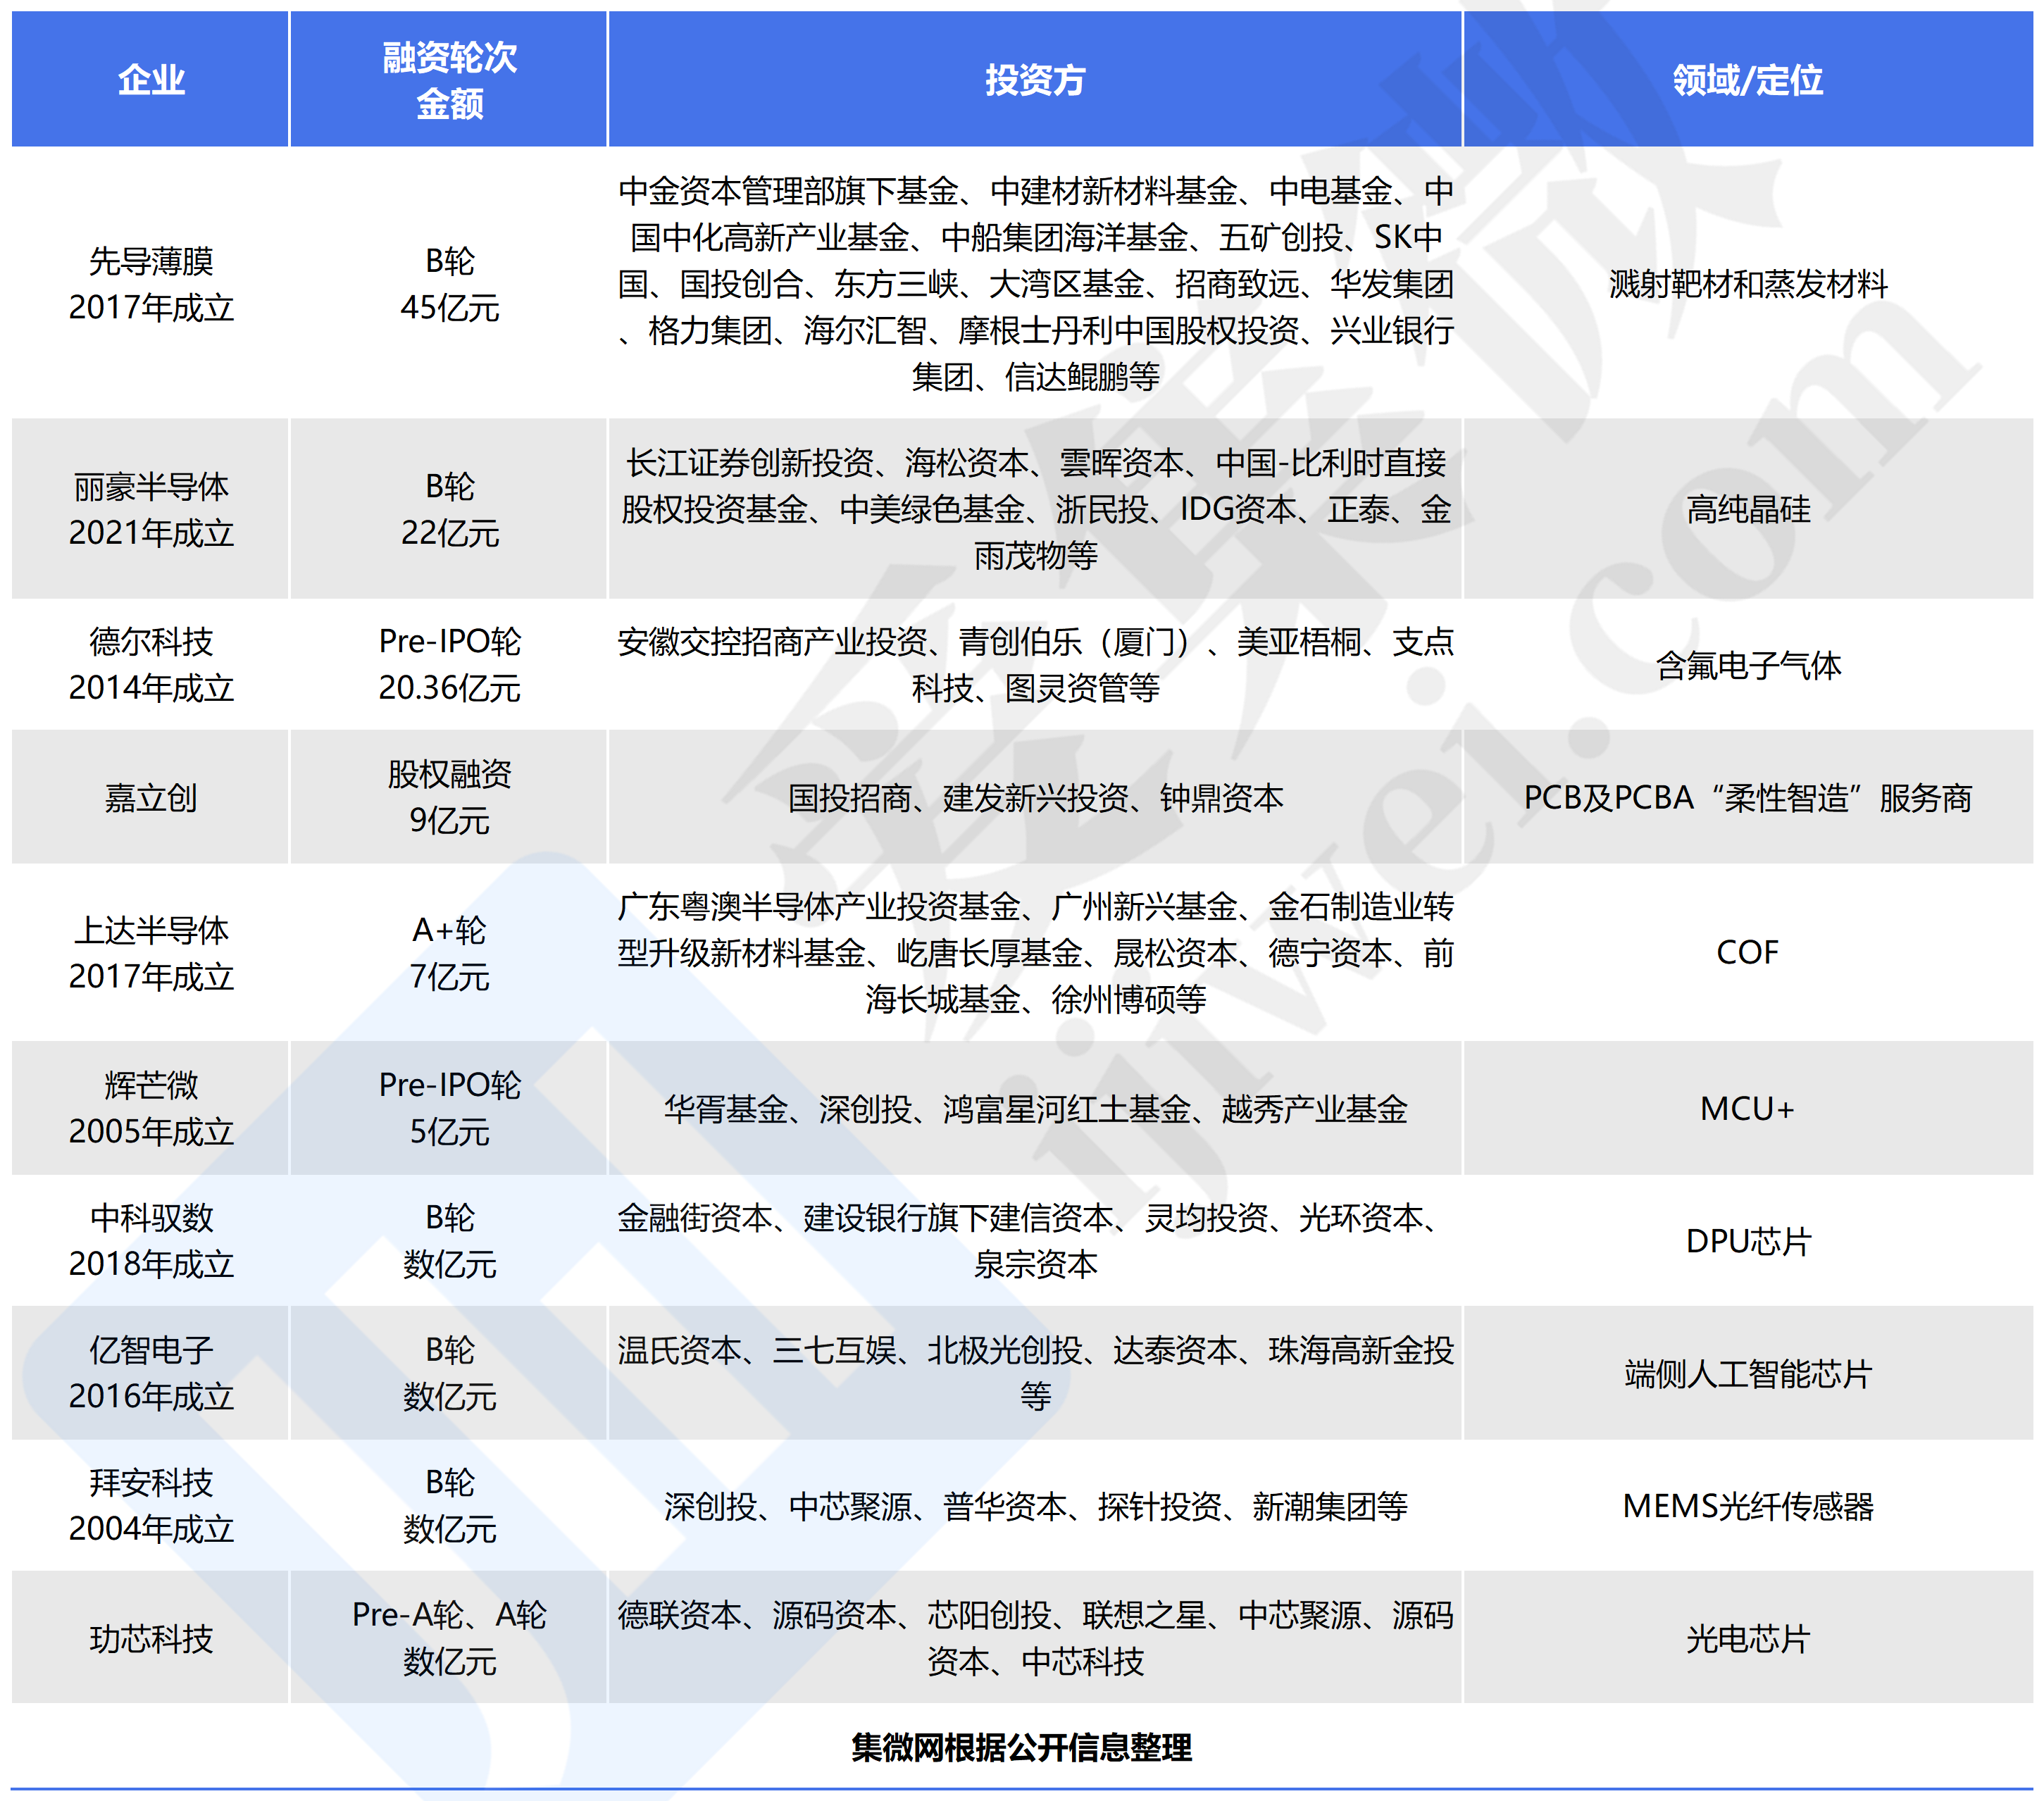Click the Pre-IPO轮 20.36亿元 funding cell

point(449,664)
